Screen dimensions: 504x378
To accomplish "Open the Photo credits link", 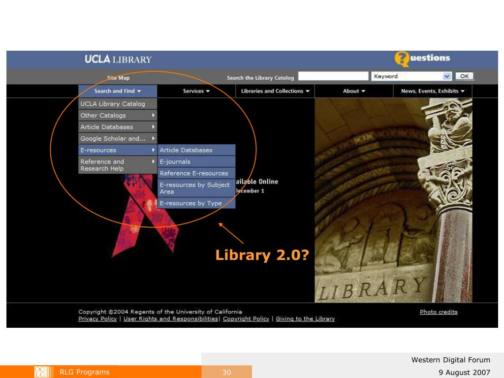I will click(439, 312).
